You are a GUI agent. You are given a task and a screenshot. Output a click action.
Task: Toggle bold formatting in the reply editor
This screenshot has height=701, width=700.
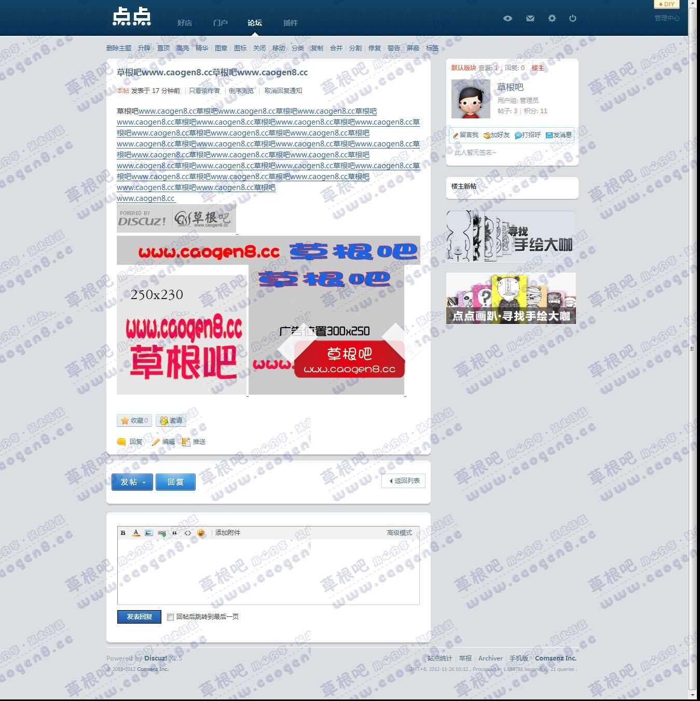[x=123, y=533]
